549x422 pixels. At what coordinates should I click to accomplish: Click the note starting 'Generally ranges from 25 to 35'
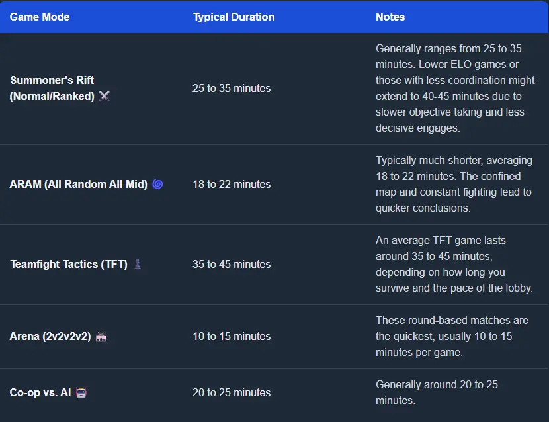[455, 88]
